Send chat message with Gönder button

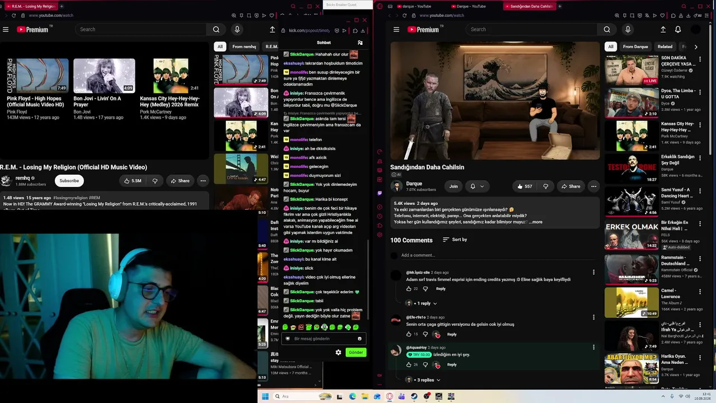point(356,352)
